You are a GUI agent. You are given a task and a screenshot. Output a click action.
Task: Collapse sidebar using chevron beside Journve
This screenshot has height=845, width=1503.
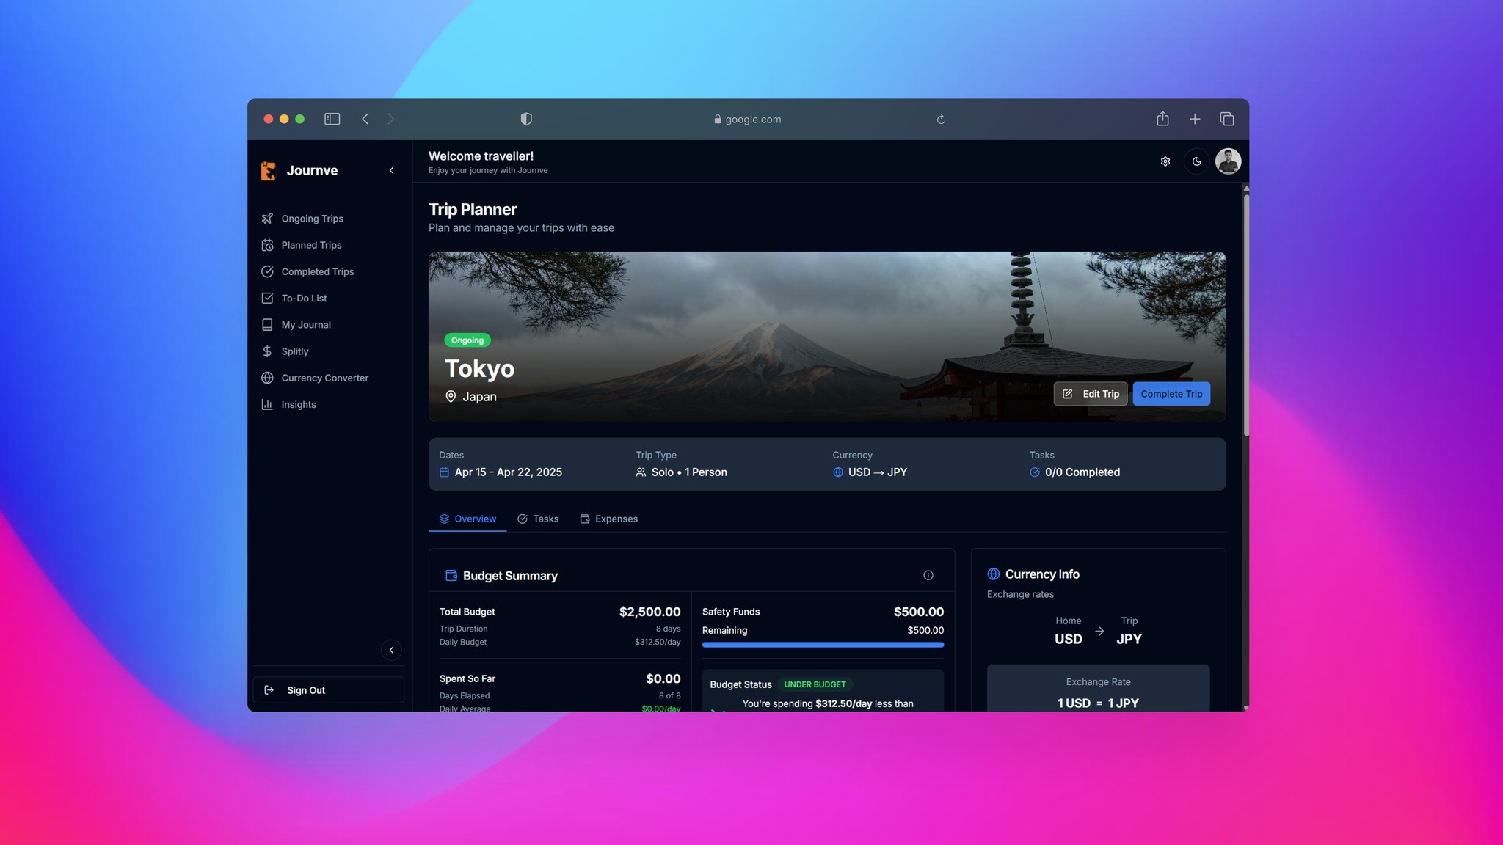click(391, 170)
